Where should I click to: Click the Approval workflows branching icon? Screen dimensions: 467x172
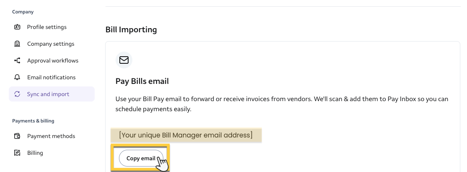17,61
